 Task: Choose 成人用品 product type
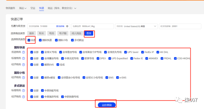click(x=76, y=33)
